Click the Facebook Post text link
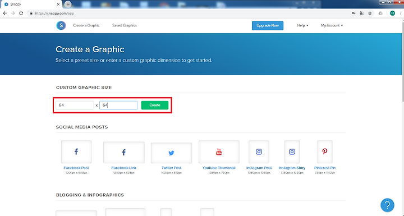404x216 pixels. click(76, 168)
